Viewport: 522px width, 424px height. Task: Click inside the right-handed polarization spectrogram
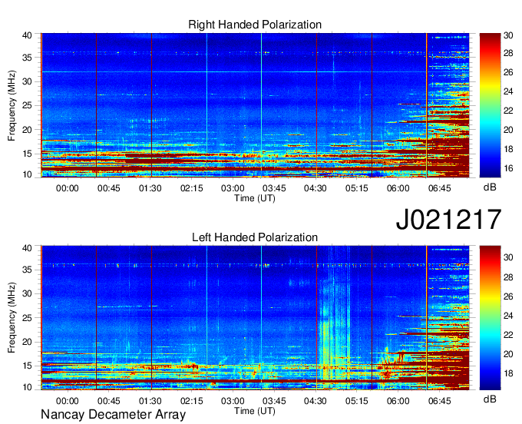(x=255, y=105)
